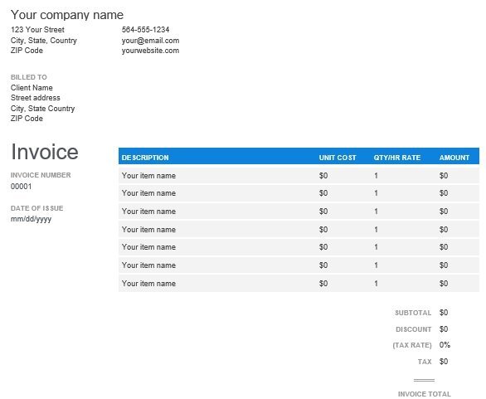Open the your@email.com address
The height and width of the screenshot is (399, 486).
(150, 41)
